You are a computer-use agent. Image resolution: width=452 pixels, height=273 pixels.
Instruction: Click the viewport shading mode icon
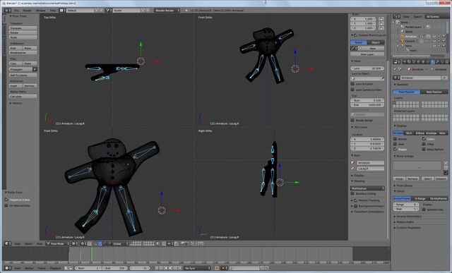75,243
